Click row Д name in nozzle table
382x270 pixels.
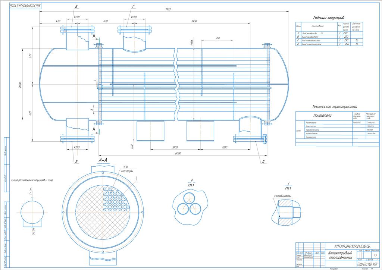pos(311,44)
